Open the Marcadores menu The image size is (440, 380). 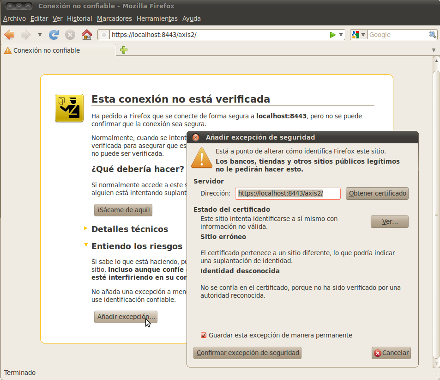tap(114, 18)
